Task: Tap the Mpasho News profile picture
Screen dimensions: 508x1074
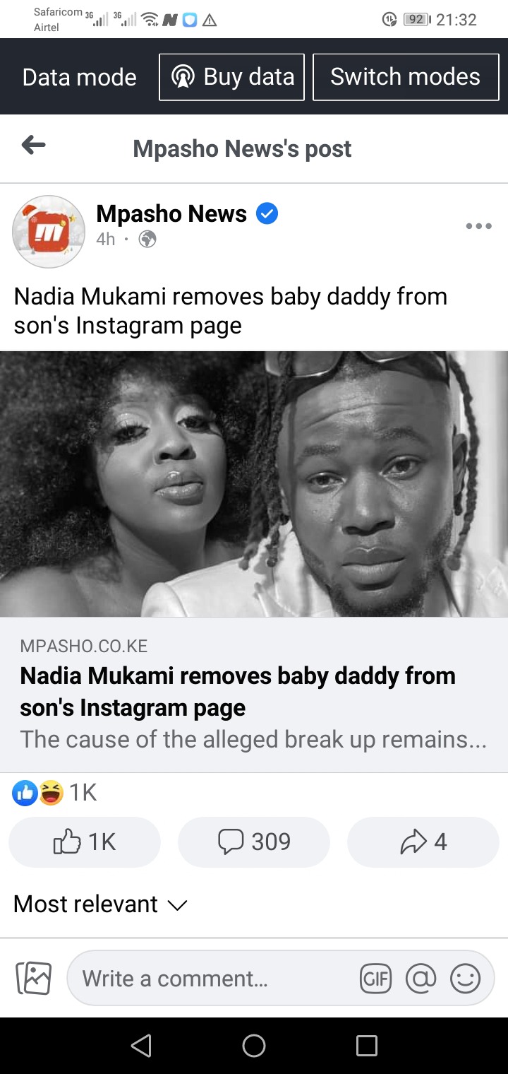Action: pos(49,232)
